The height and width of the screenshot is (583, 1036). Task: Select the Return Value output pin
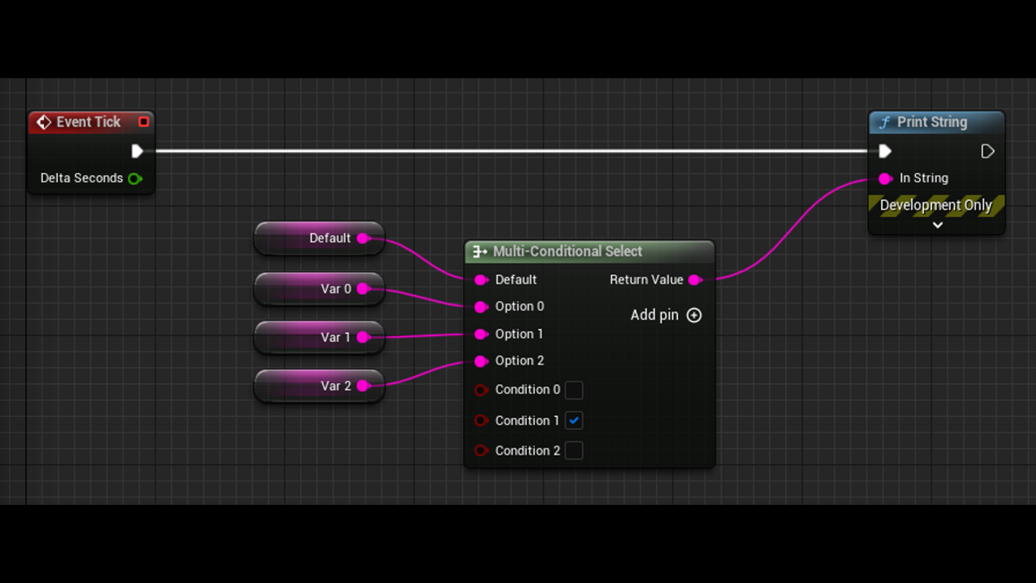(696, 280)
